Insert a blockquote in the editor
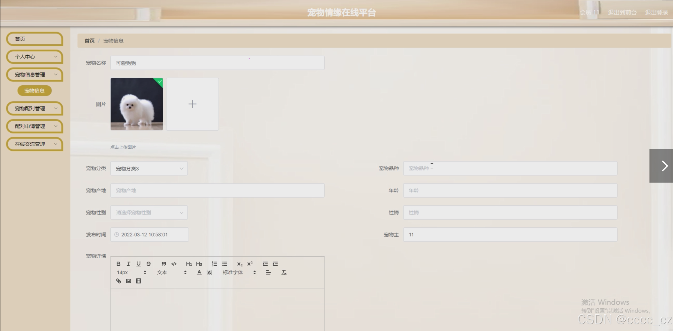This screenshot has width=673, height=331. tap(164, 264)
